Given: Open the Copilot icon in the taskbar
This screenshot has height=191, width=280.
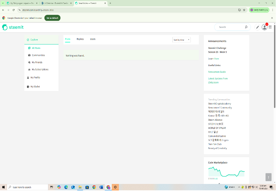Looking at the screenshot, I should pyautogui.click(x=59, y=187).
